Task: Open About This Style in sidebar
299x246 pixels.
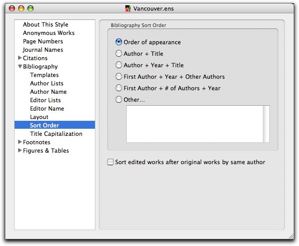Action: tap(45, 24)
